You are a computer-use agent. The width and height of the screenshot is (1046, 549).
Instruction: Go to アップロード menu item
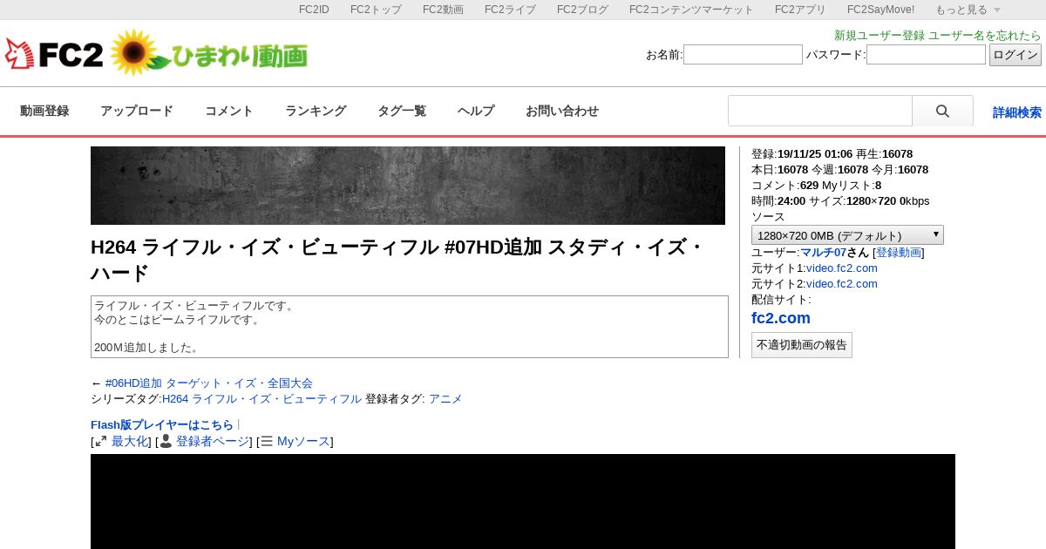pos(137,111)
